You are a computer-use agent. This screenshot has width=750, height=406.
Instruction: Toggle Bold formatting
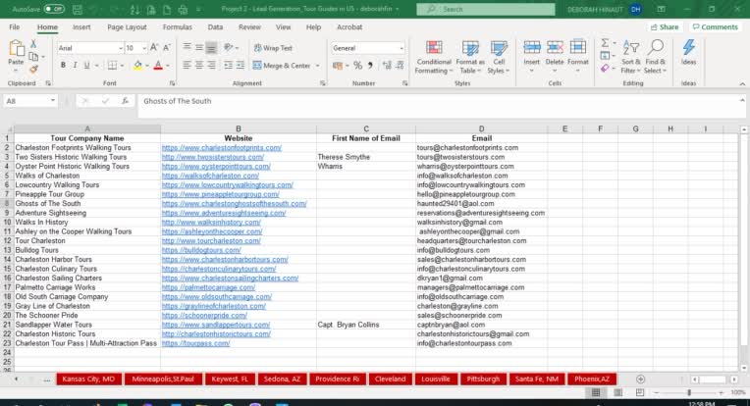(63, 66)
